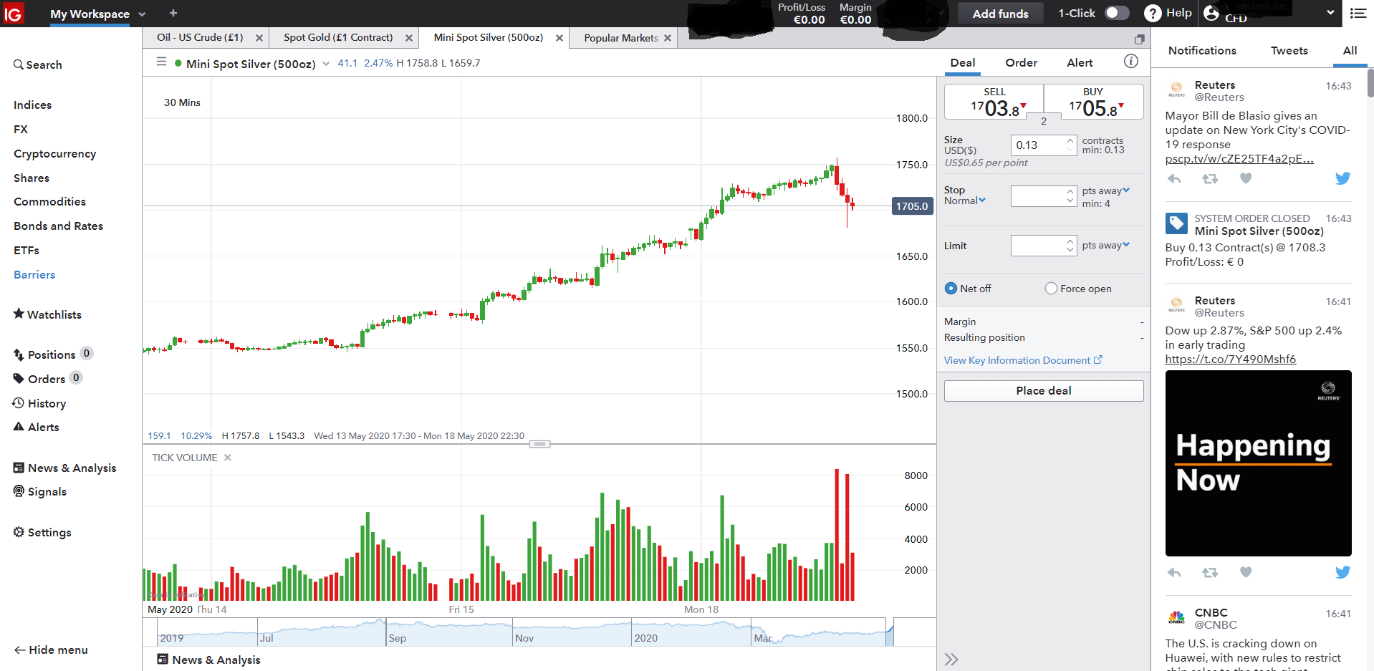1374x671 pixels.
Task: Click the Add funds button
Action: click(x=1000, y=14)
